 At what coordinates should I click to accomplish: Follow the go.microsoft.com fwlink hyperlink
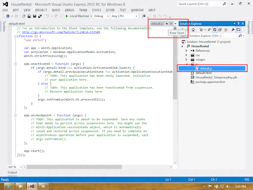61,32
